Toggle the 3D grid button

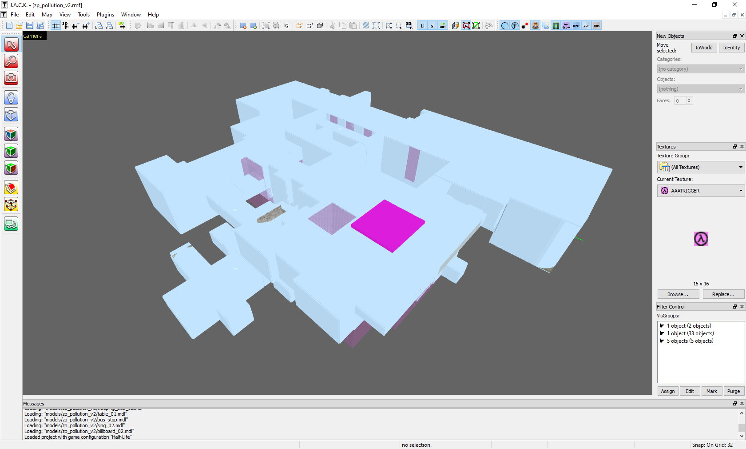65,26
